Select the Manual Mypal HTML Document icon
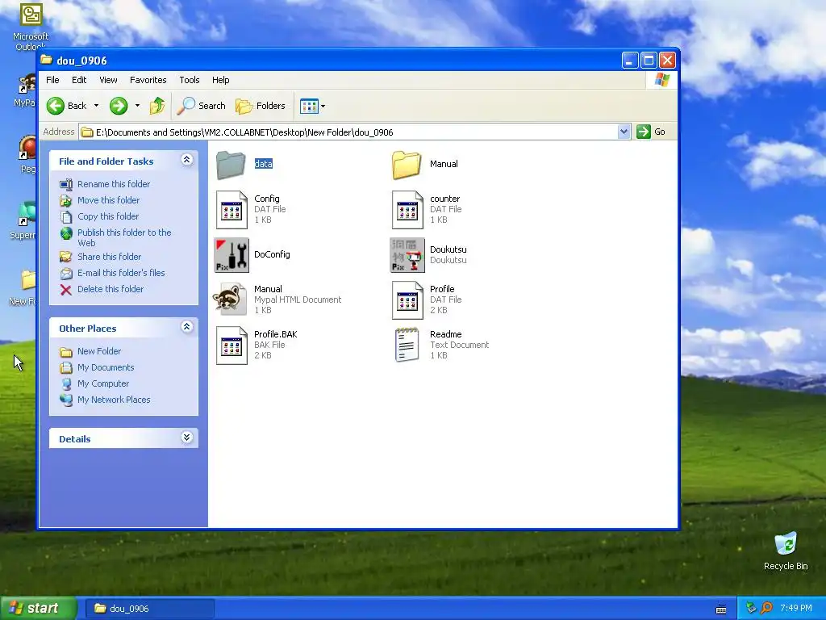The height and width of the screenshot is (620, 826). point(230,300)
